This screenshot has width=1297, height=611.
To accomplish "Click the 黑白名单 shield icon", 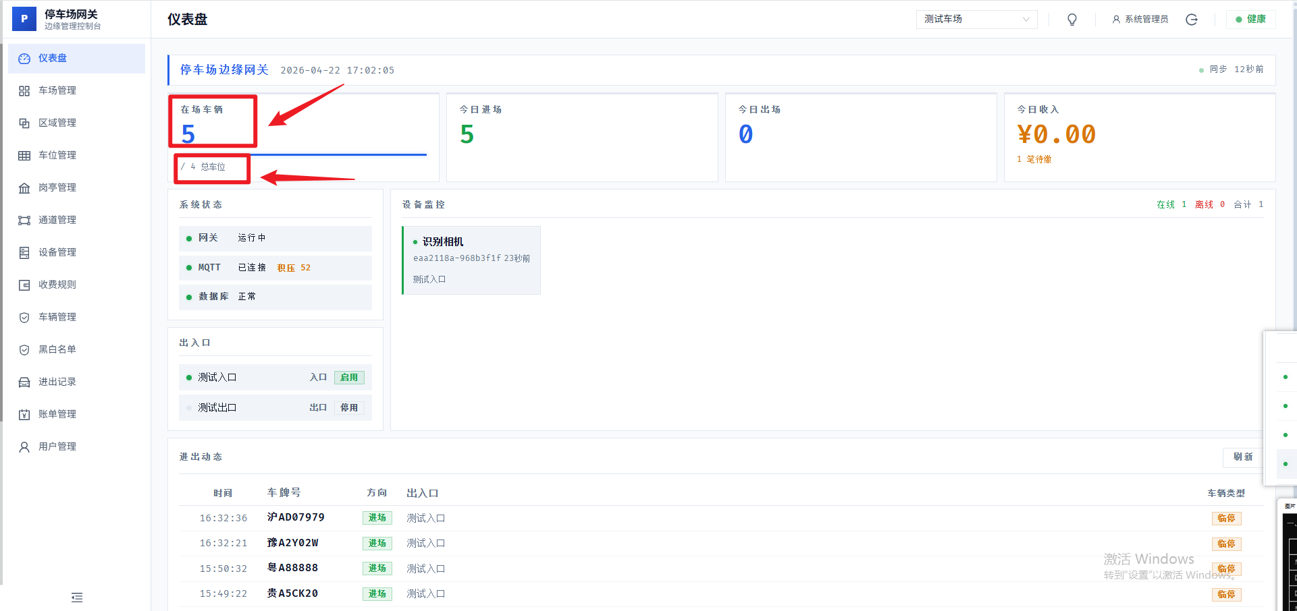I will click(x=24, y=350).
